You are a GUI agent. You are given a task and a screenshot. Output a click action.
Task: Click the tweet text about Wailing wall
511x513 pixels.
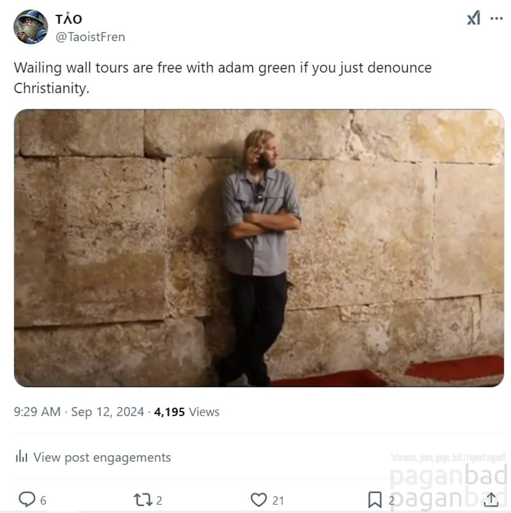point(223,78)
